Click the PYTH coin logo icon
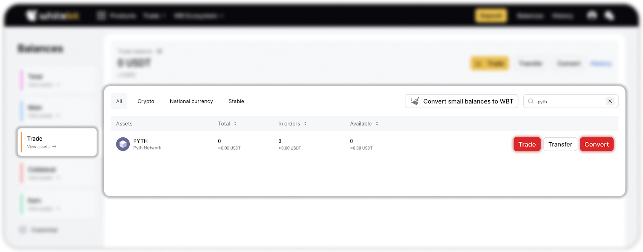This screenshot has width=643, height=252. (123, 144)
